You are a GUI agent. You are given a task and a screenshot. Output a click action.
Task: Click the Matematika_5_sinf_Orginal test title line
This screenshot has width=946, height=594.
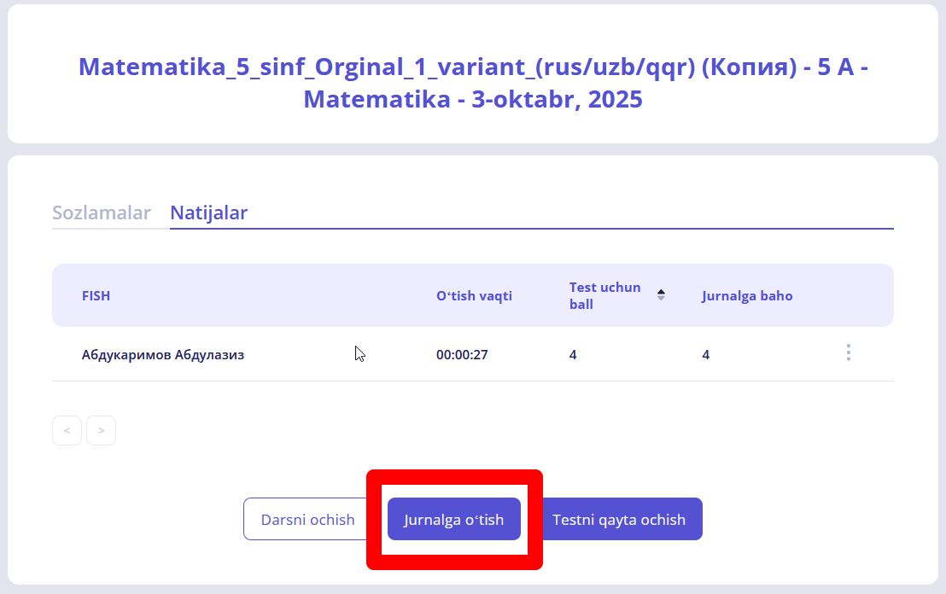click(x=473, y=67)
